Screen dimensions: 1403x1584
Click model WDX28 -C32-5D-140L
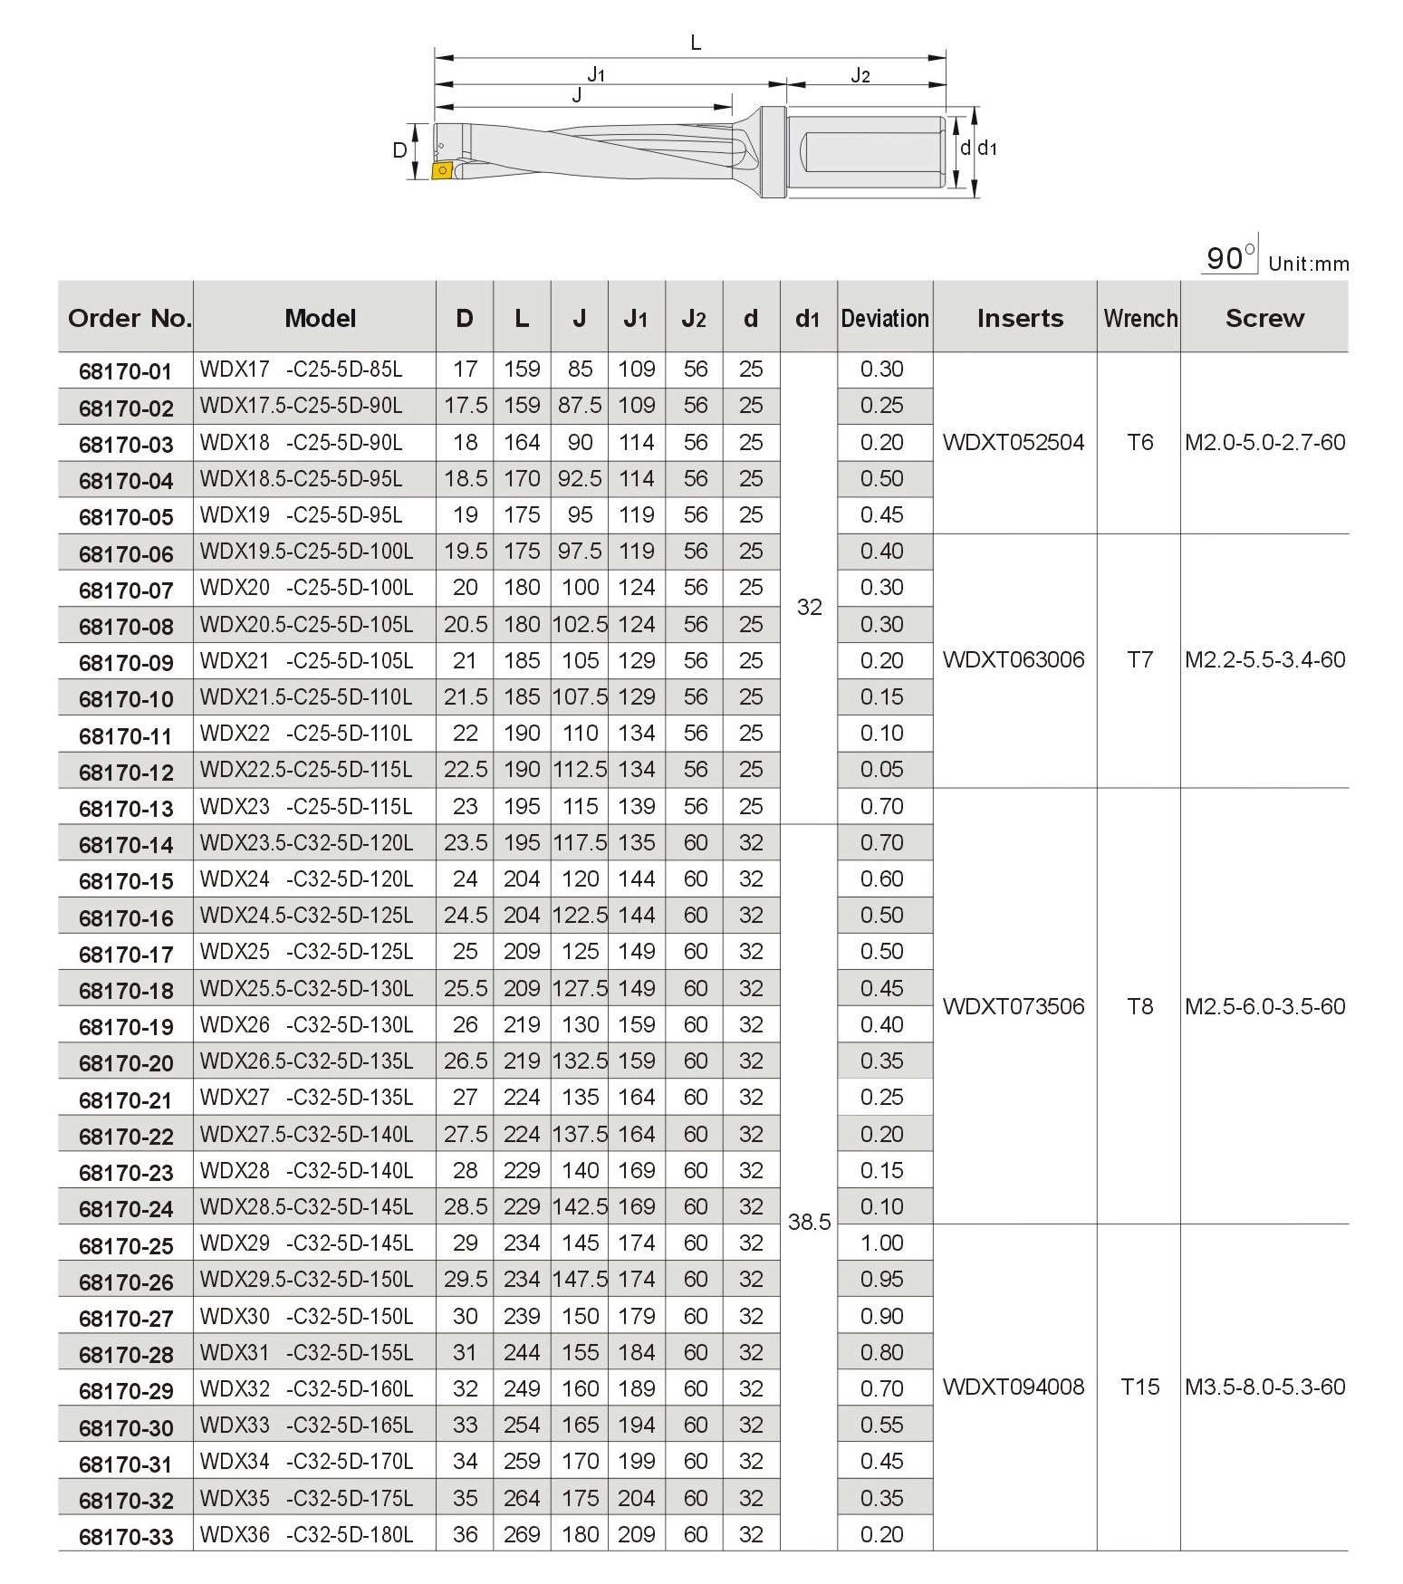(306, 1170)
